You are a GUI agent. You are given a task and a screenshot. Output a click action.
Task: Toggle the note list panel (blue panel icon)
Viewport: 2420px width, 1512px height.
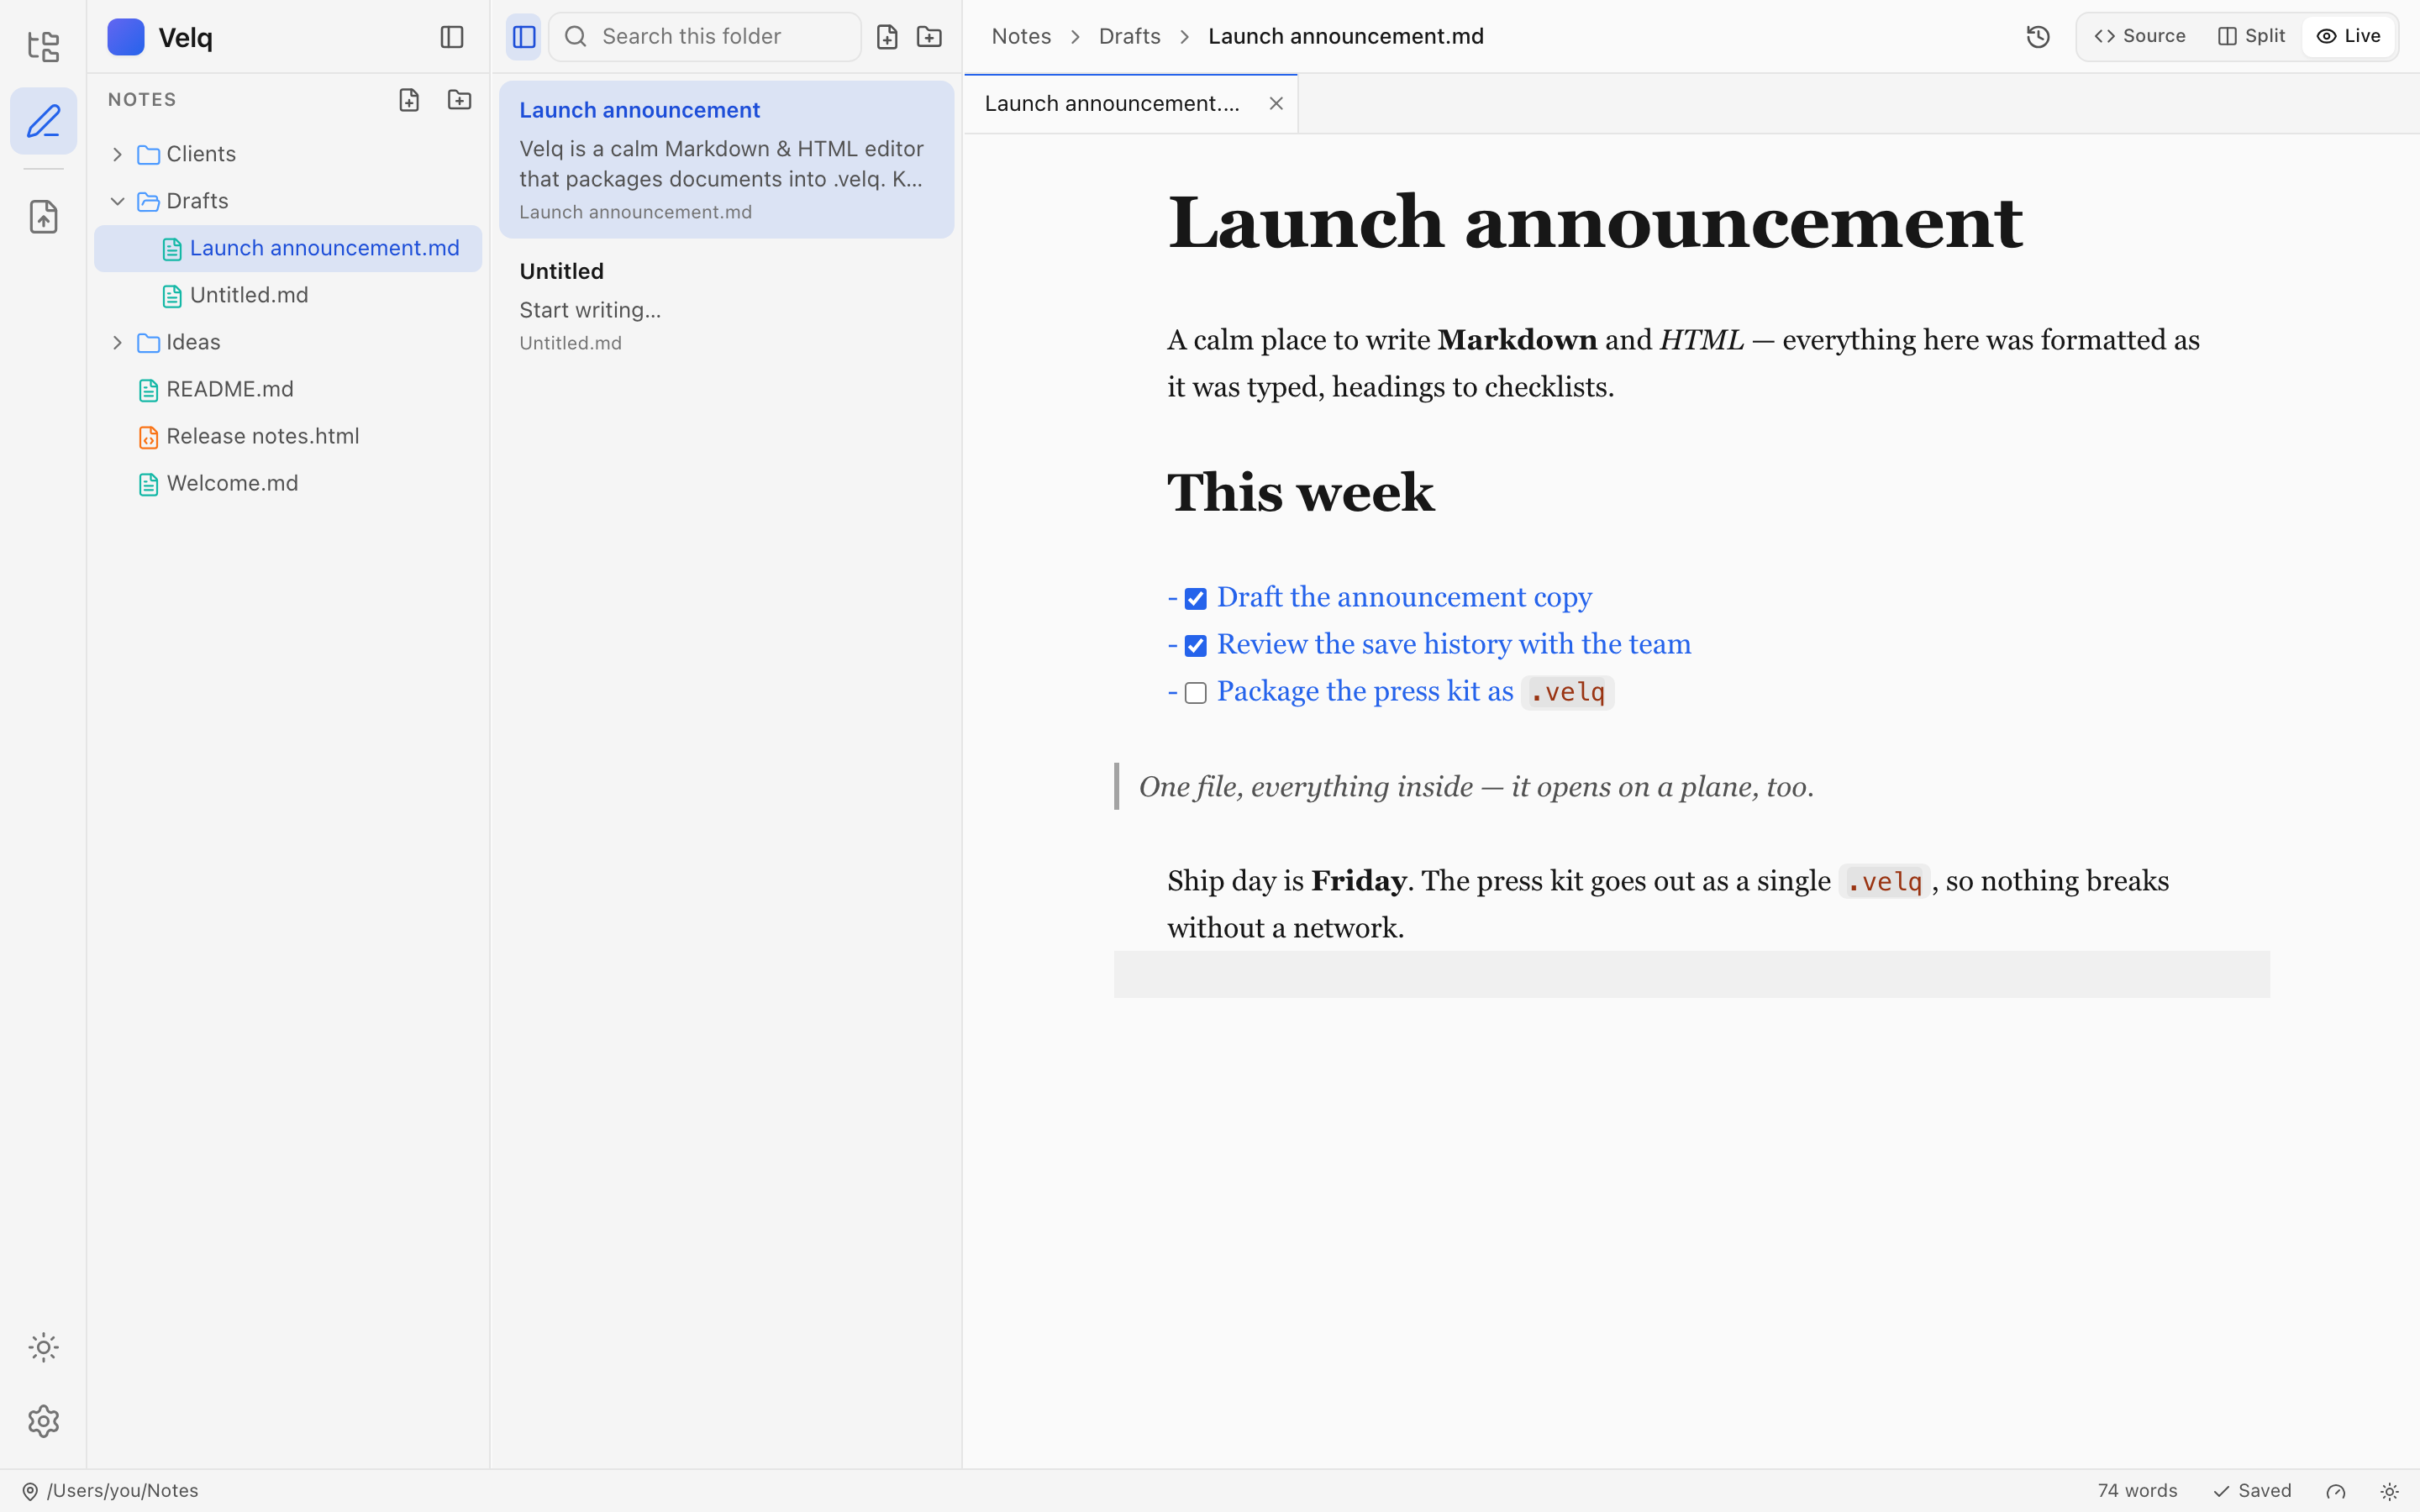[524, 37]
